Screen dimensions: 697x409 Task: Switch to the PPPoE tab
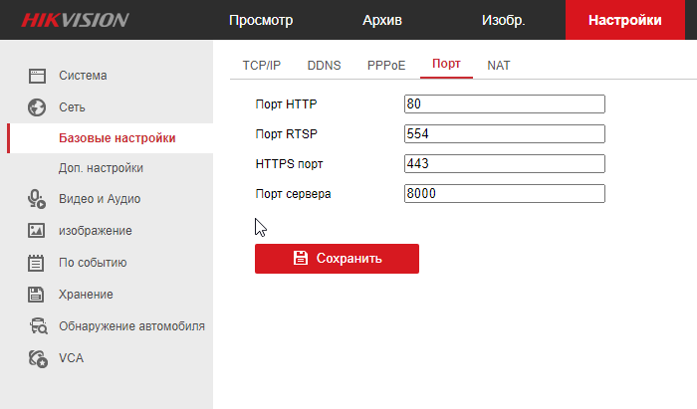pyautogui.click(x=386, y=66)
